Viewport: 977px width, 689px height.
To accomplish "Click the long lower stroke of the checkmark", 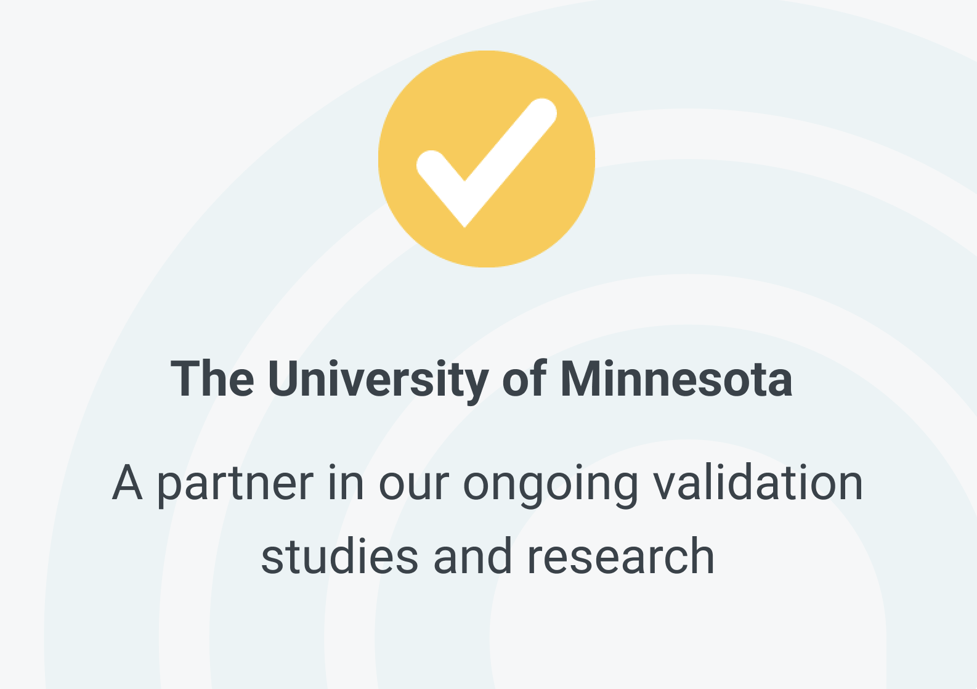I will coord(511,163).
